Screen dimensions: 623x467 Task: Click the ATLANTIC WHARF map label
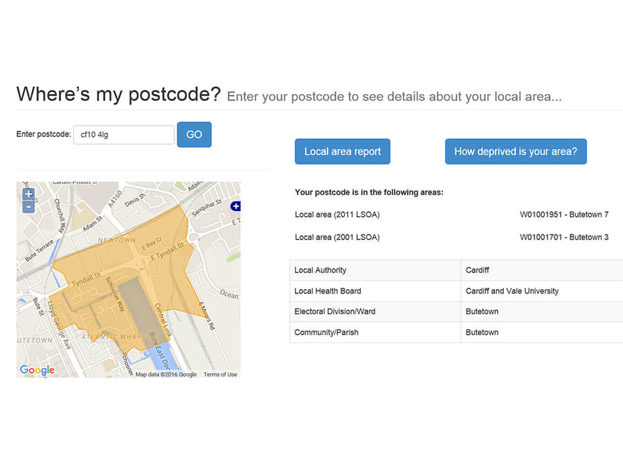[x=114, y=337]
